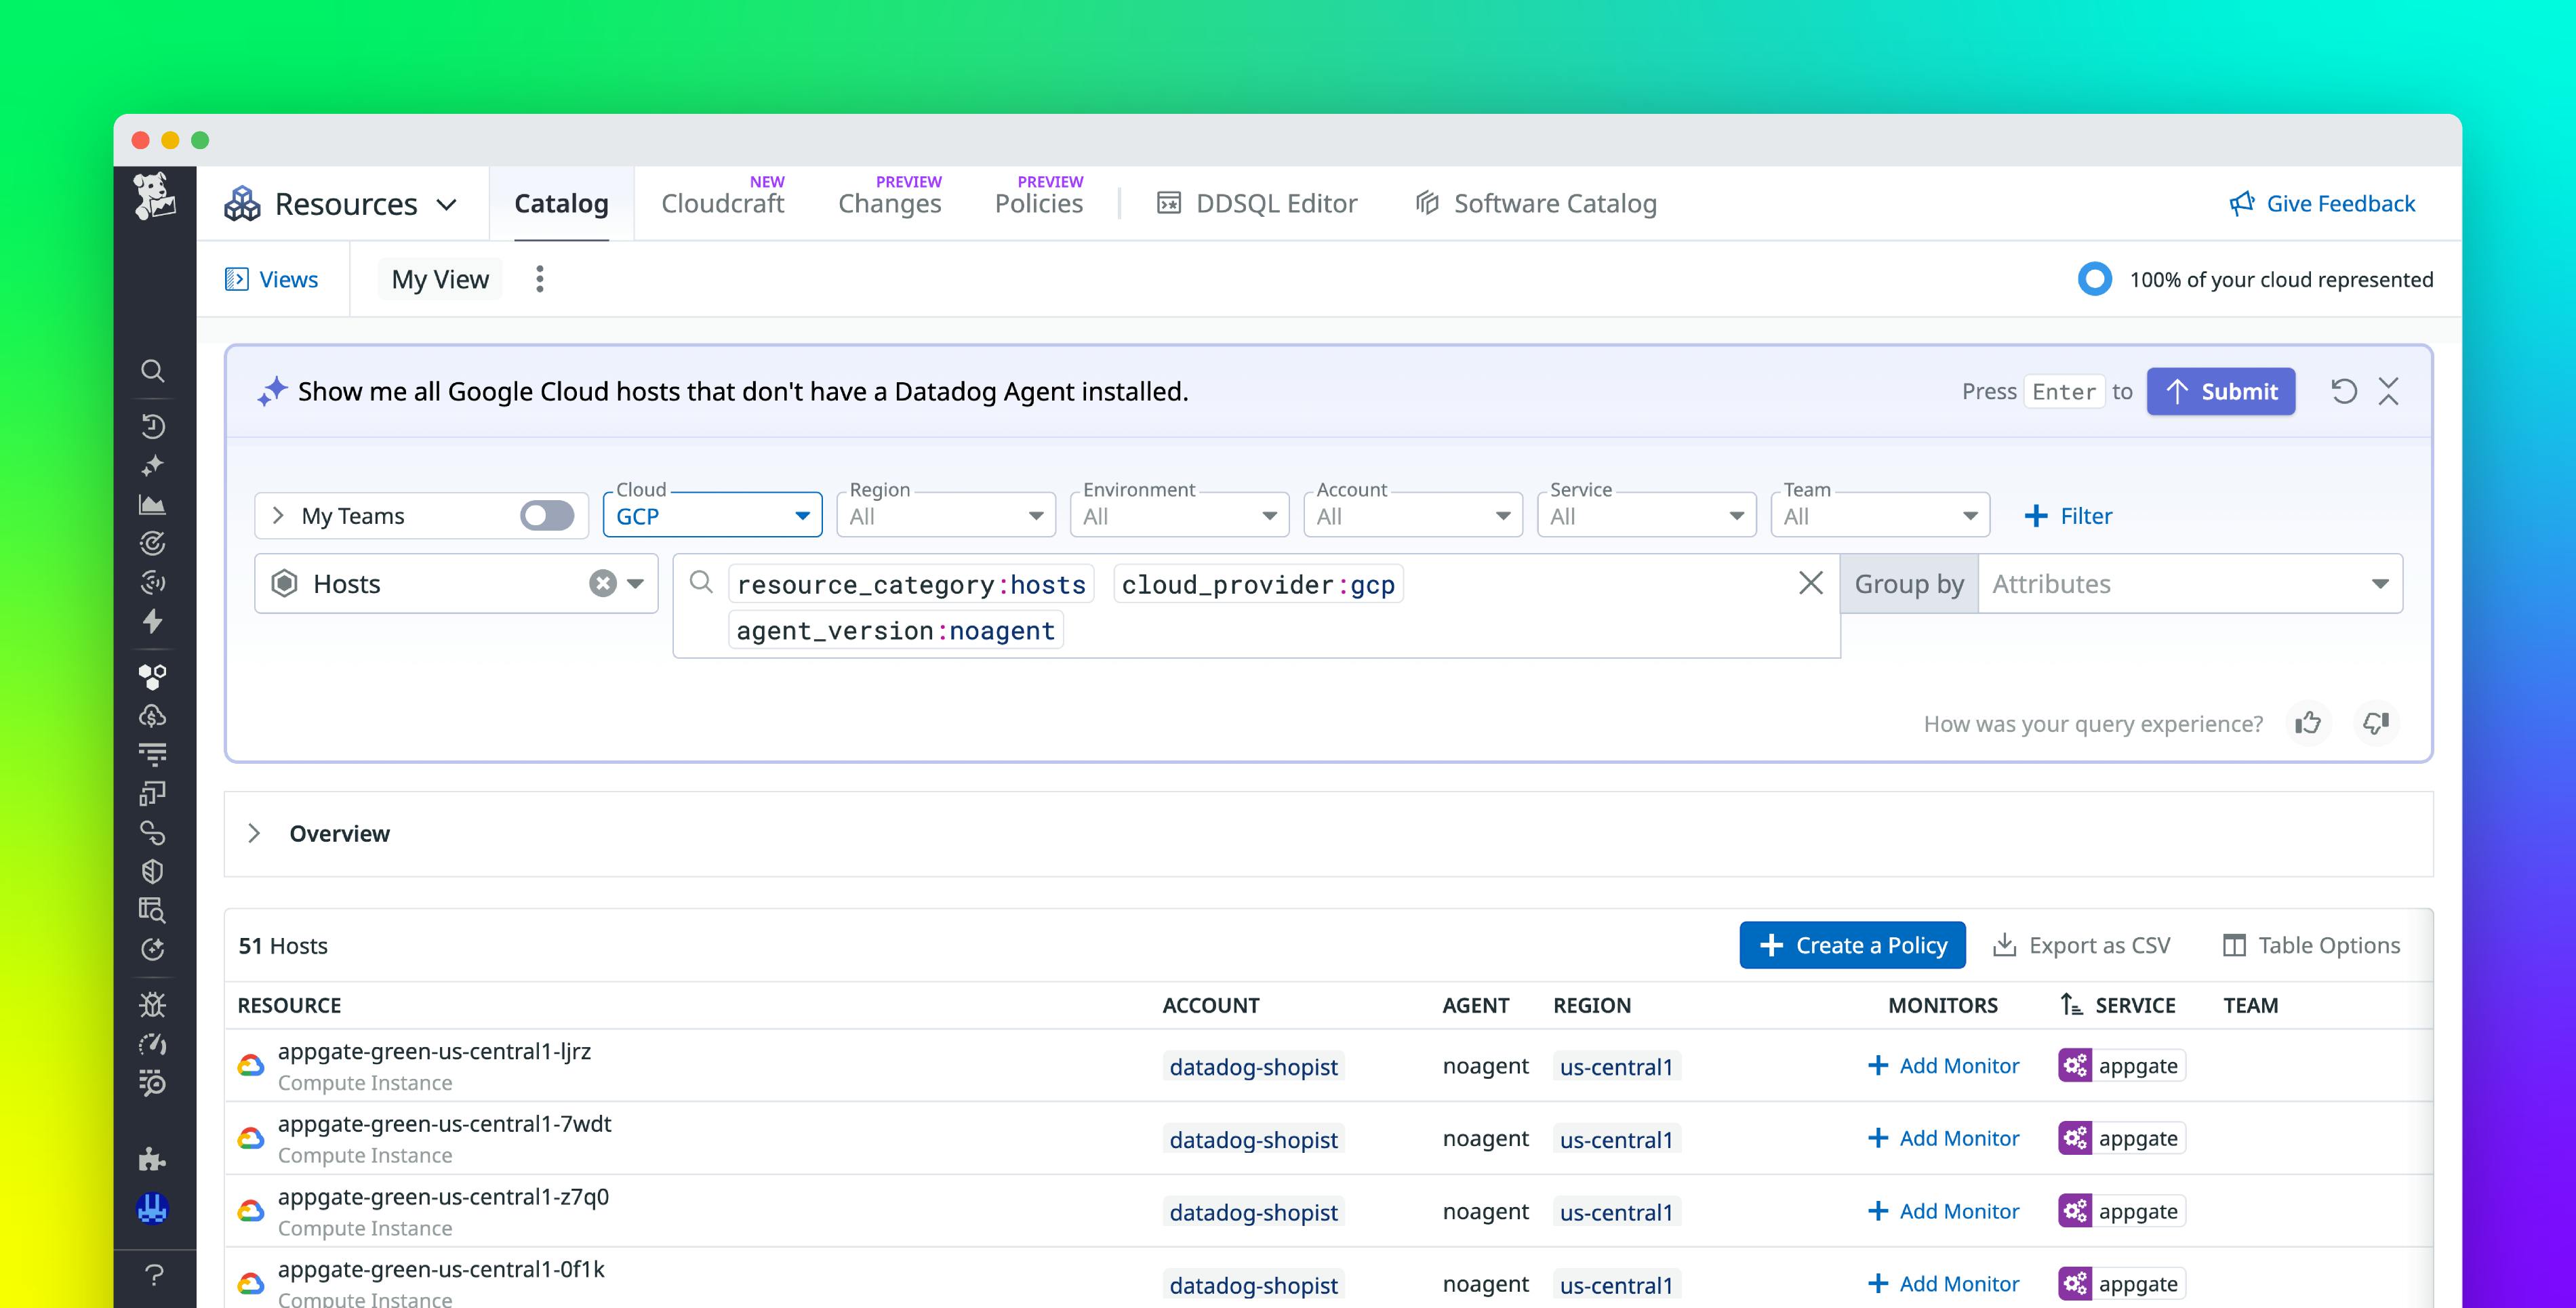
Task: Click the APM lightning bolt sidebar icon
Action: tap(153, 622)
